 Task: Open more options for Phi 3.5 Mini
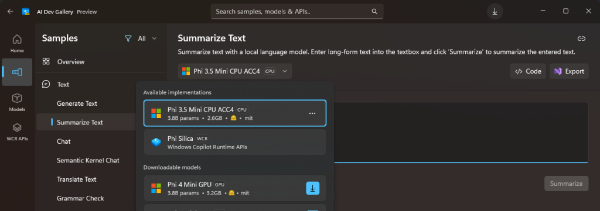click(312, 113)
